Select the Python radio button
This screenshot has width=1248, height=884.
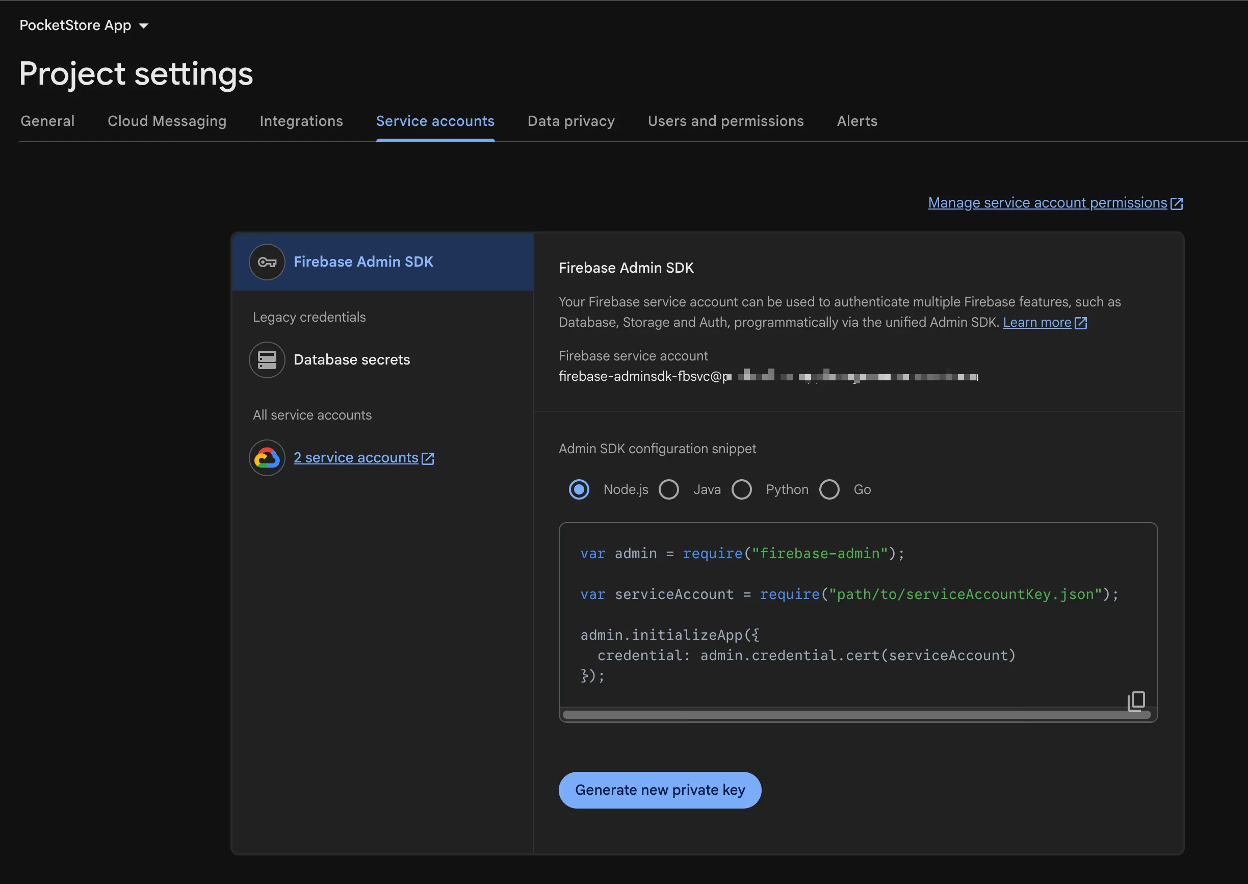[x=741, y=489]
